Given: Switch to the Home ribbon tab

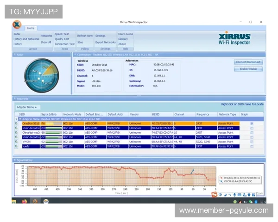Looking at the screenshot, I should coord(31,28).
